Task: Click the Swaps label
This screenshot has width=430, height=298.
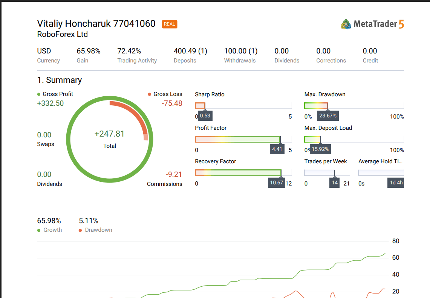Action: (46, 144)
